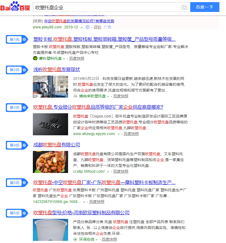Click the green 摩科塑料托盘 site icon
Screen dimensions: 226x243
35,58
